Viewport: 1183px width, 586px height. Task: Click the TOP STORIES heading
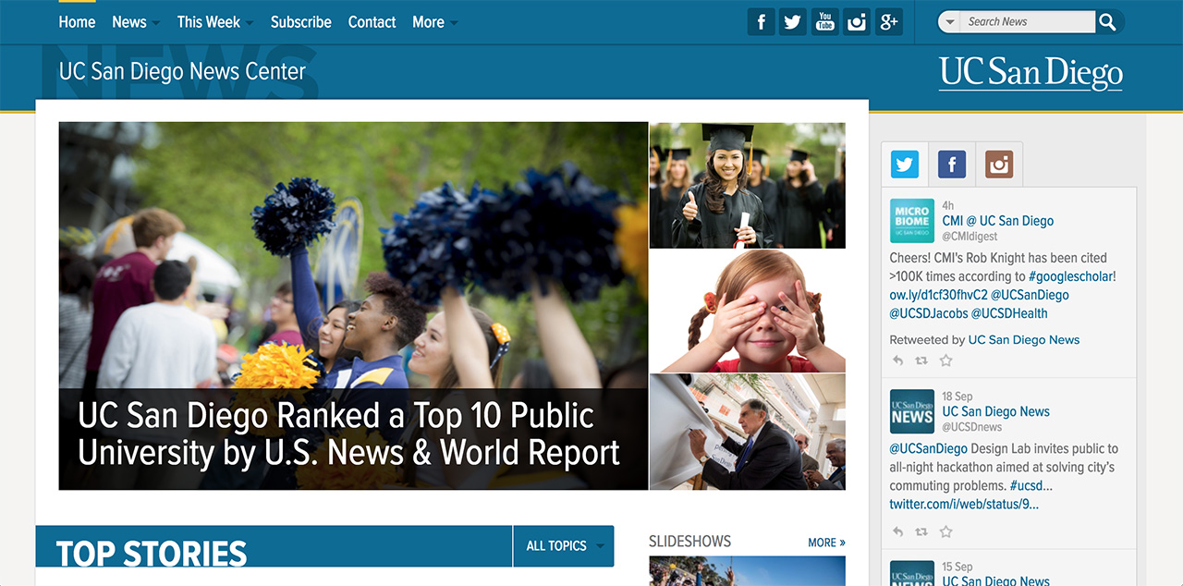pyautogui.click(x=152, y=553)
